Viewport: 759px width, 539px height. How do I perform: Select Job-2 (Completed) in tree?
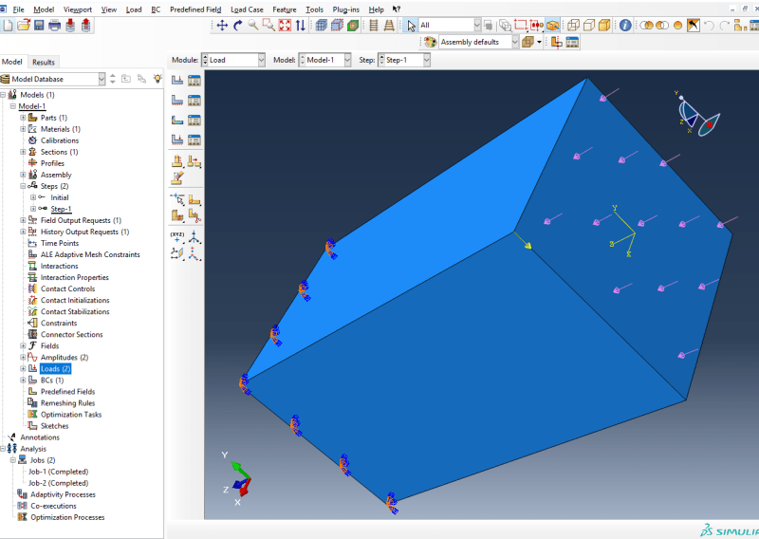point(58,483)
